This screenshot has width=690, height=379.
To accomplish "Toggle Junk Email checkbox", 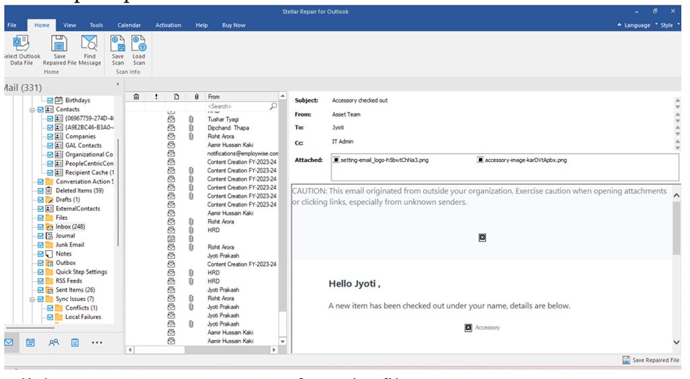I will (40, 245).
